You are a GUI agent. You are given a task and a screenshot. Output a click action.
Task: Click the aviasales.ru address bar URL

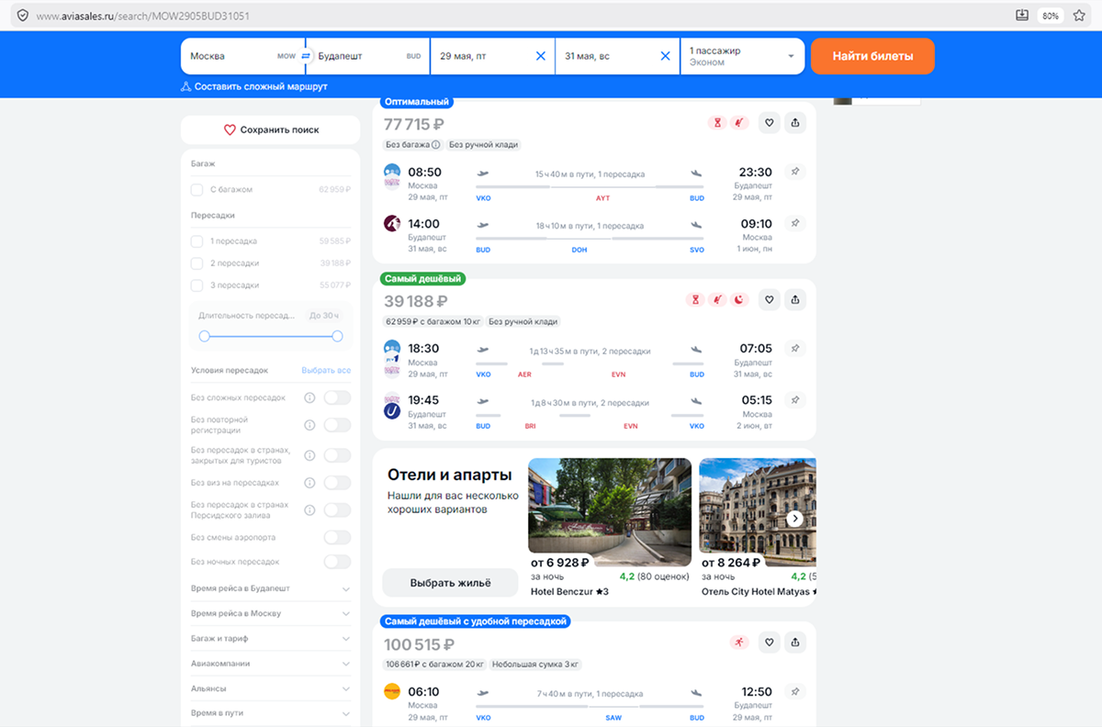142,17
